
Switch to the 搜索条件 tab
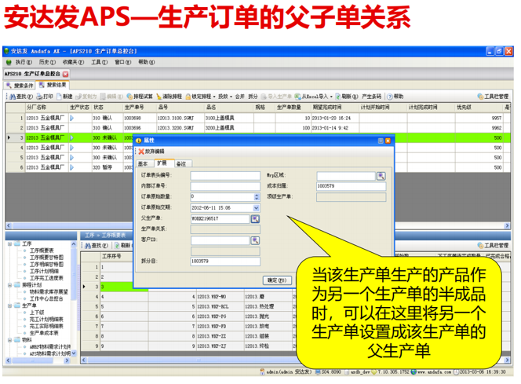point(20,86)
